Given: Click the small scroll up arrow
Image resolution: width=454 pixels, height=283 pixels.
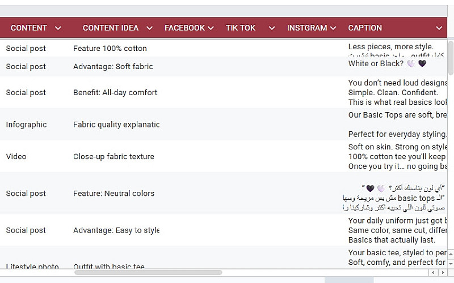Looking at the screenshot, I should (x=451, y=254).
